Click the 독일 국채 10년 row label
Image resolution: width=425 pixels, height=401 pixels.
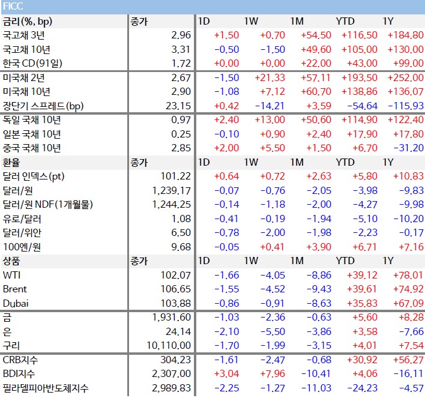[x=32, y=120]
